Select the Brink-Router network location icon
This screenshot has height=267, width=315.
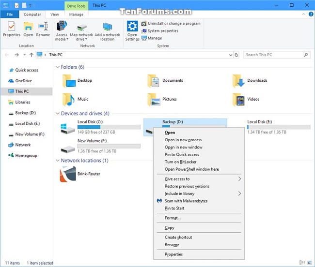point(68,174)
